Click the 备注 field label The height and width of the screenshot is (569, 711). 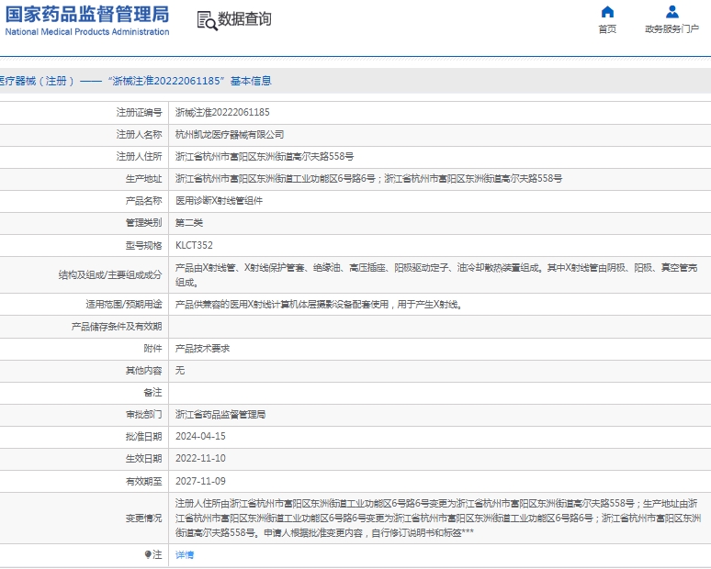click(x=152, y=392)
